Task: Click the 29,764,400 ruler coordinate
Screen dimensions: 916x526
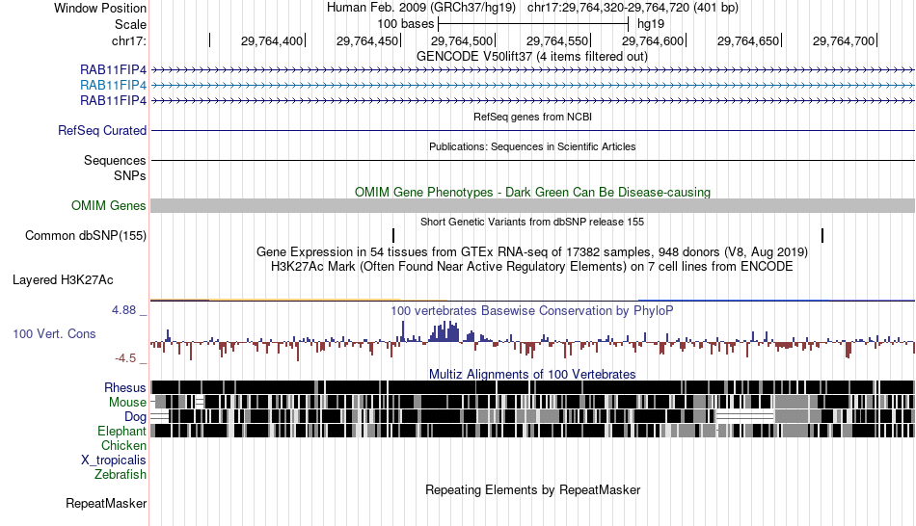Action: (x=272, y=40)
